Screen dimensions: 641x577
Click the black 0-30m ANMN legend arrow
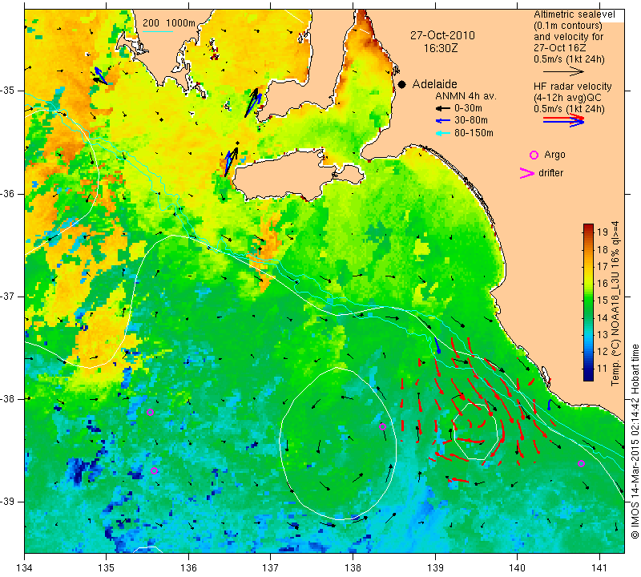pyautogui.click(x=442, y=109)
